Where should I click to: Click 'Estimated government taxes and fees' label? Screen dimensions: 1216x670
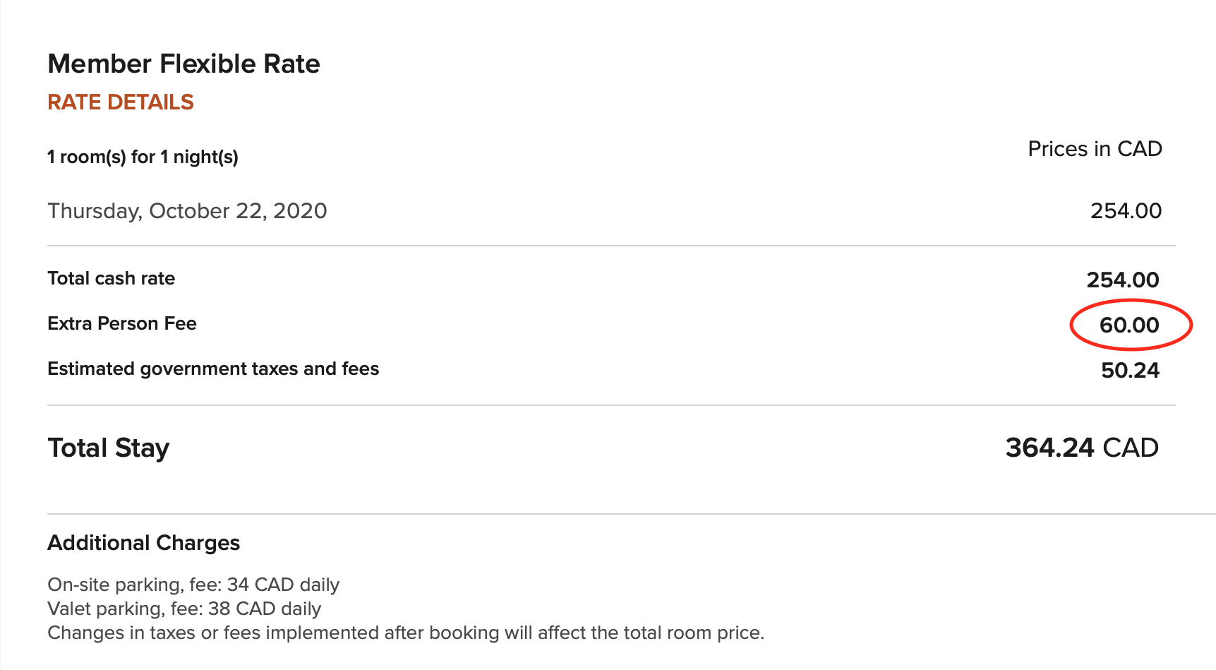(213, 369)
